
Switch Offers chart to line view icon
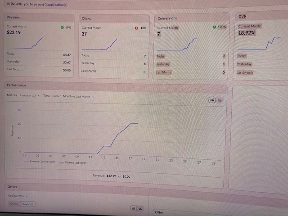(134, 208)
